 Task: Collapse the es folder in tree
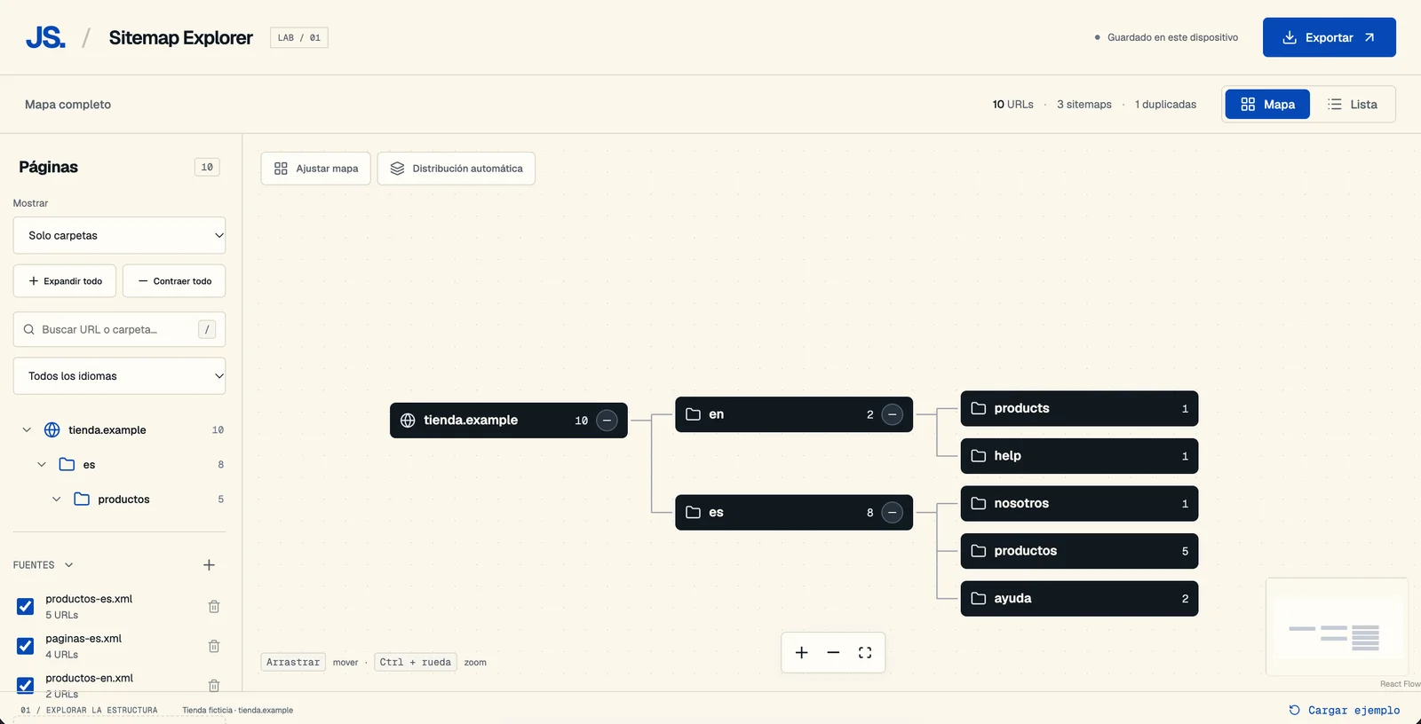(42, 465)
